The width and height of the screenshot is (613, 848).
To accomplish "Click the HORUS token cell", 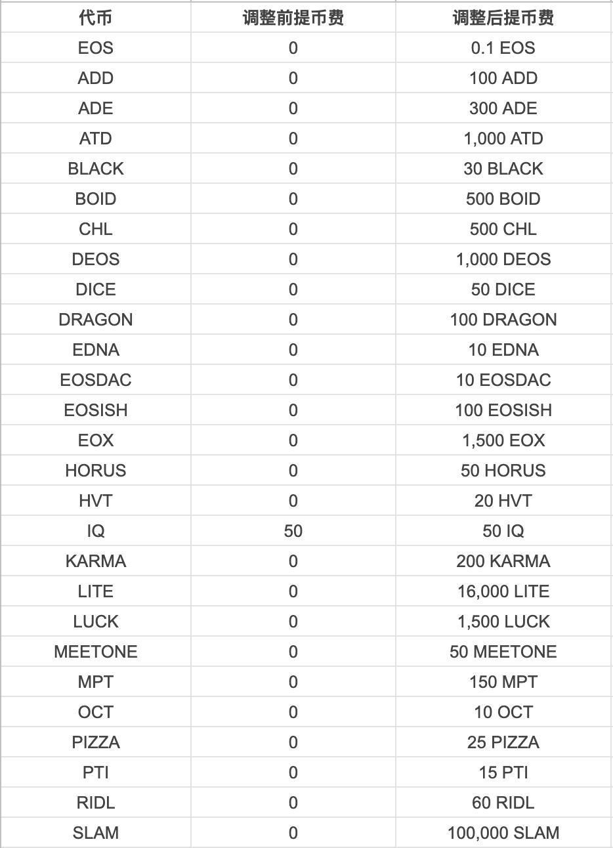I will click(x=96, y=471).
